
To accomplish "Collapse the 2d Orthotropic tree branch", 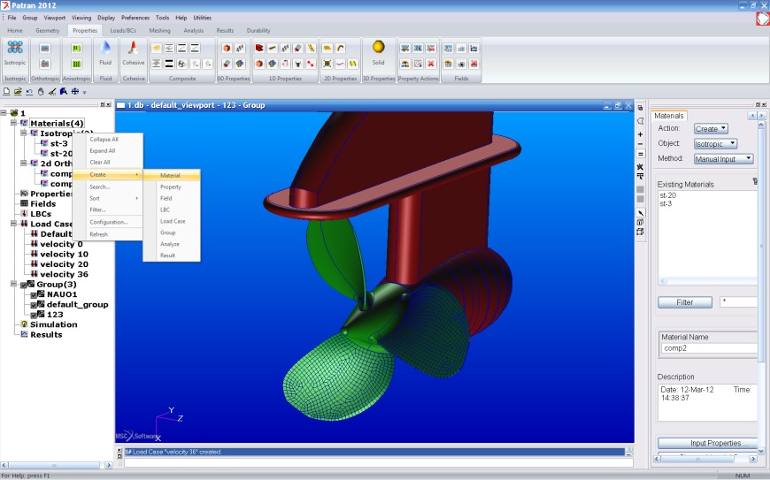I will pos(24,164).
